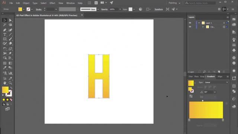Click the Layer 1 target circle
Viewport: 238px width, 134px height.
[x=224, y=23]
